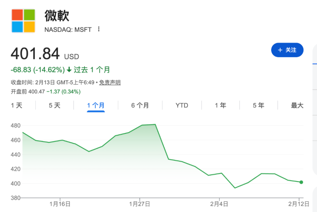
Task: Select the 5天 tab
Action: (x=54, y=105)
